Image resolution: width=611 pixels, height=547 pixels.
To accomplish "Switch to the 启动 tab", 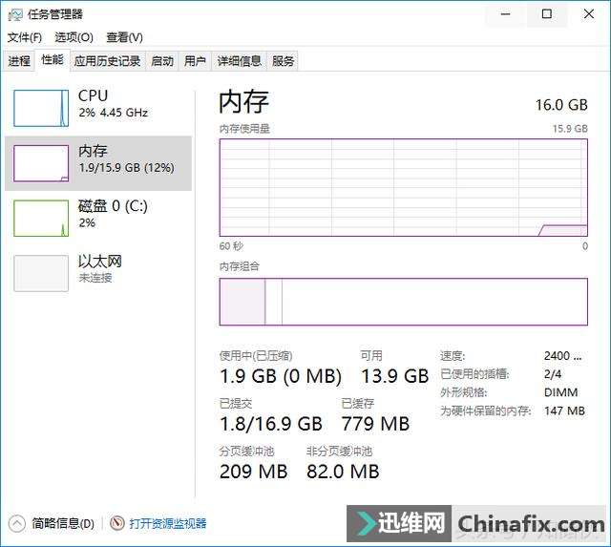I will [x=162, y=61].
